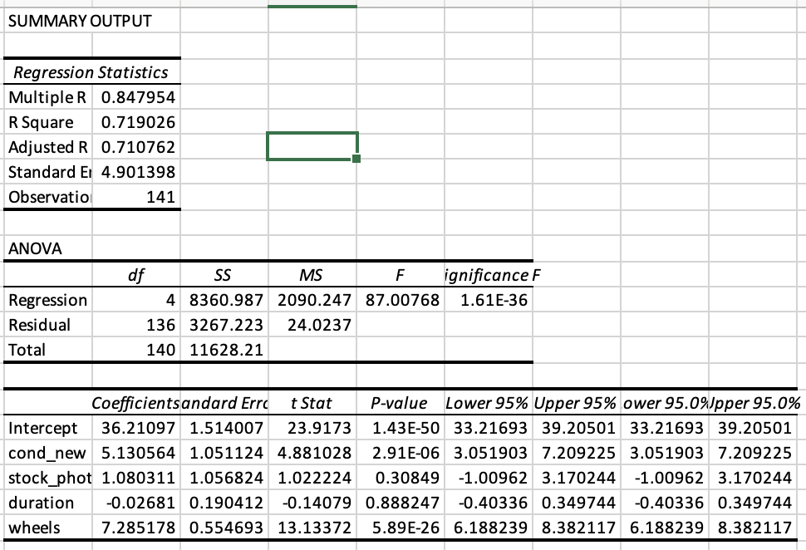The width and height of the screenshot is (806, 550).
Task: Click the Regression SS value 8360.987
Action: (x=226, y=300)
